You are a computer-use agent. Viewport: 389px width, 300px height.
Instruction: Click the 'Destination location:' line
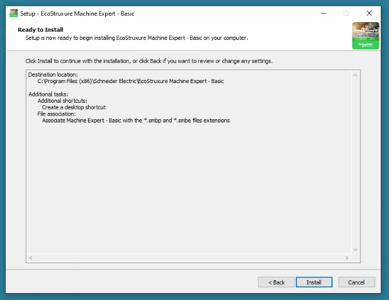tap(53, 74)
